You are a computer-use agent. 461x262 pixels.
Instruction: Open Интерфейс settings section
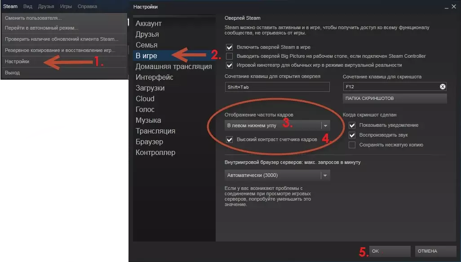tap(174, 77)
